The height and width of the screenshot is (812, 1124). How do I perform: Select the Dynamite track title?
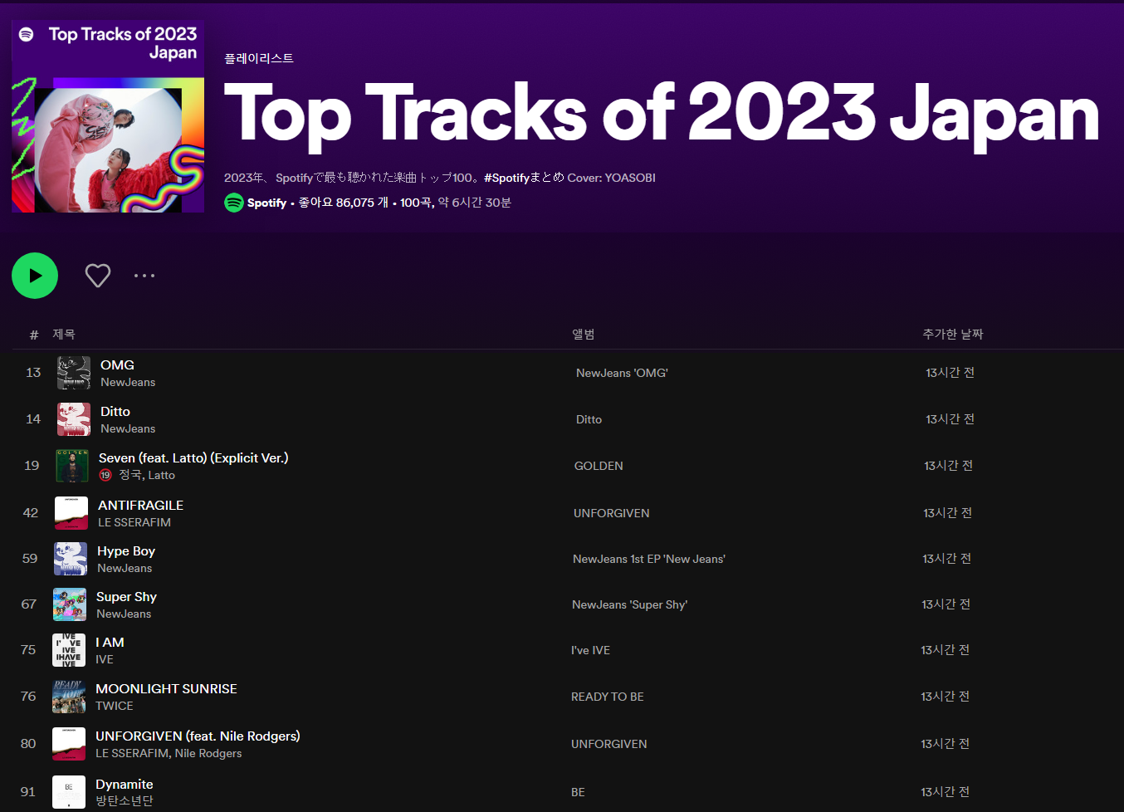coord(125,784)
